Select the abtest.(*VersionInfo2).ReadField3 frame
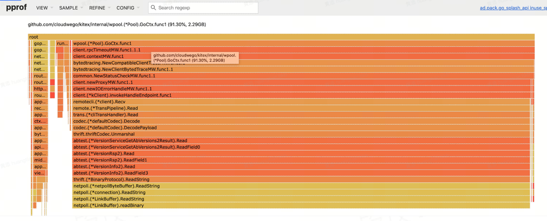Screen dimensions: 547x221 pos(302,173)
